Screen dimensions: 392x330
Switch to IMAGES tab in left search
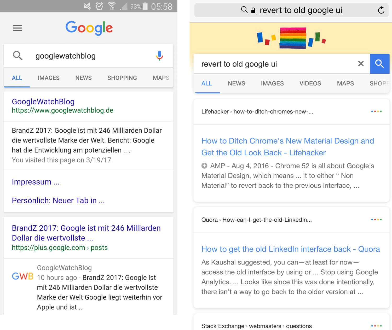[x=49, y=78]
